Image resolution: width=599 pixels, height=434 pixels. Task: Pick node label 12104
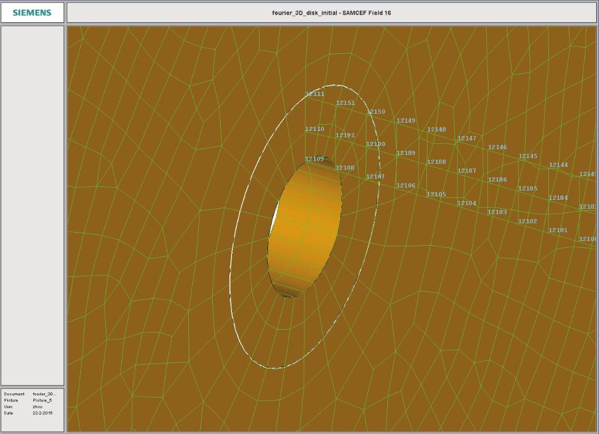coord(467,203)
